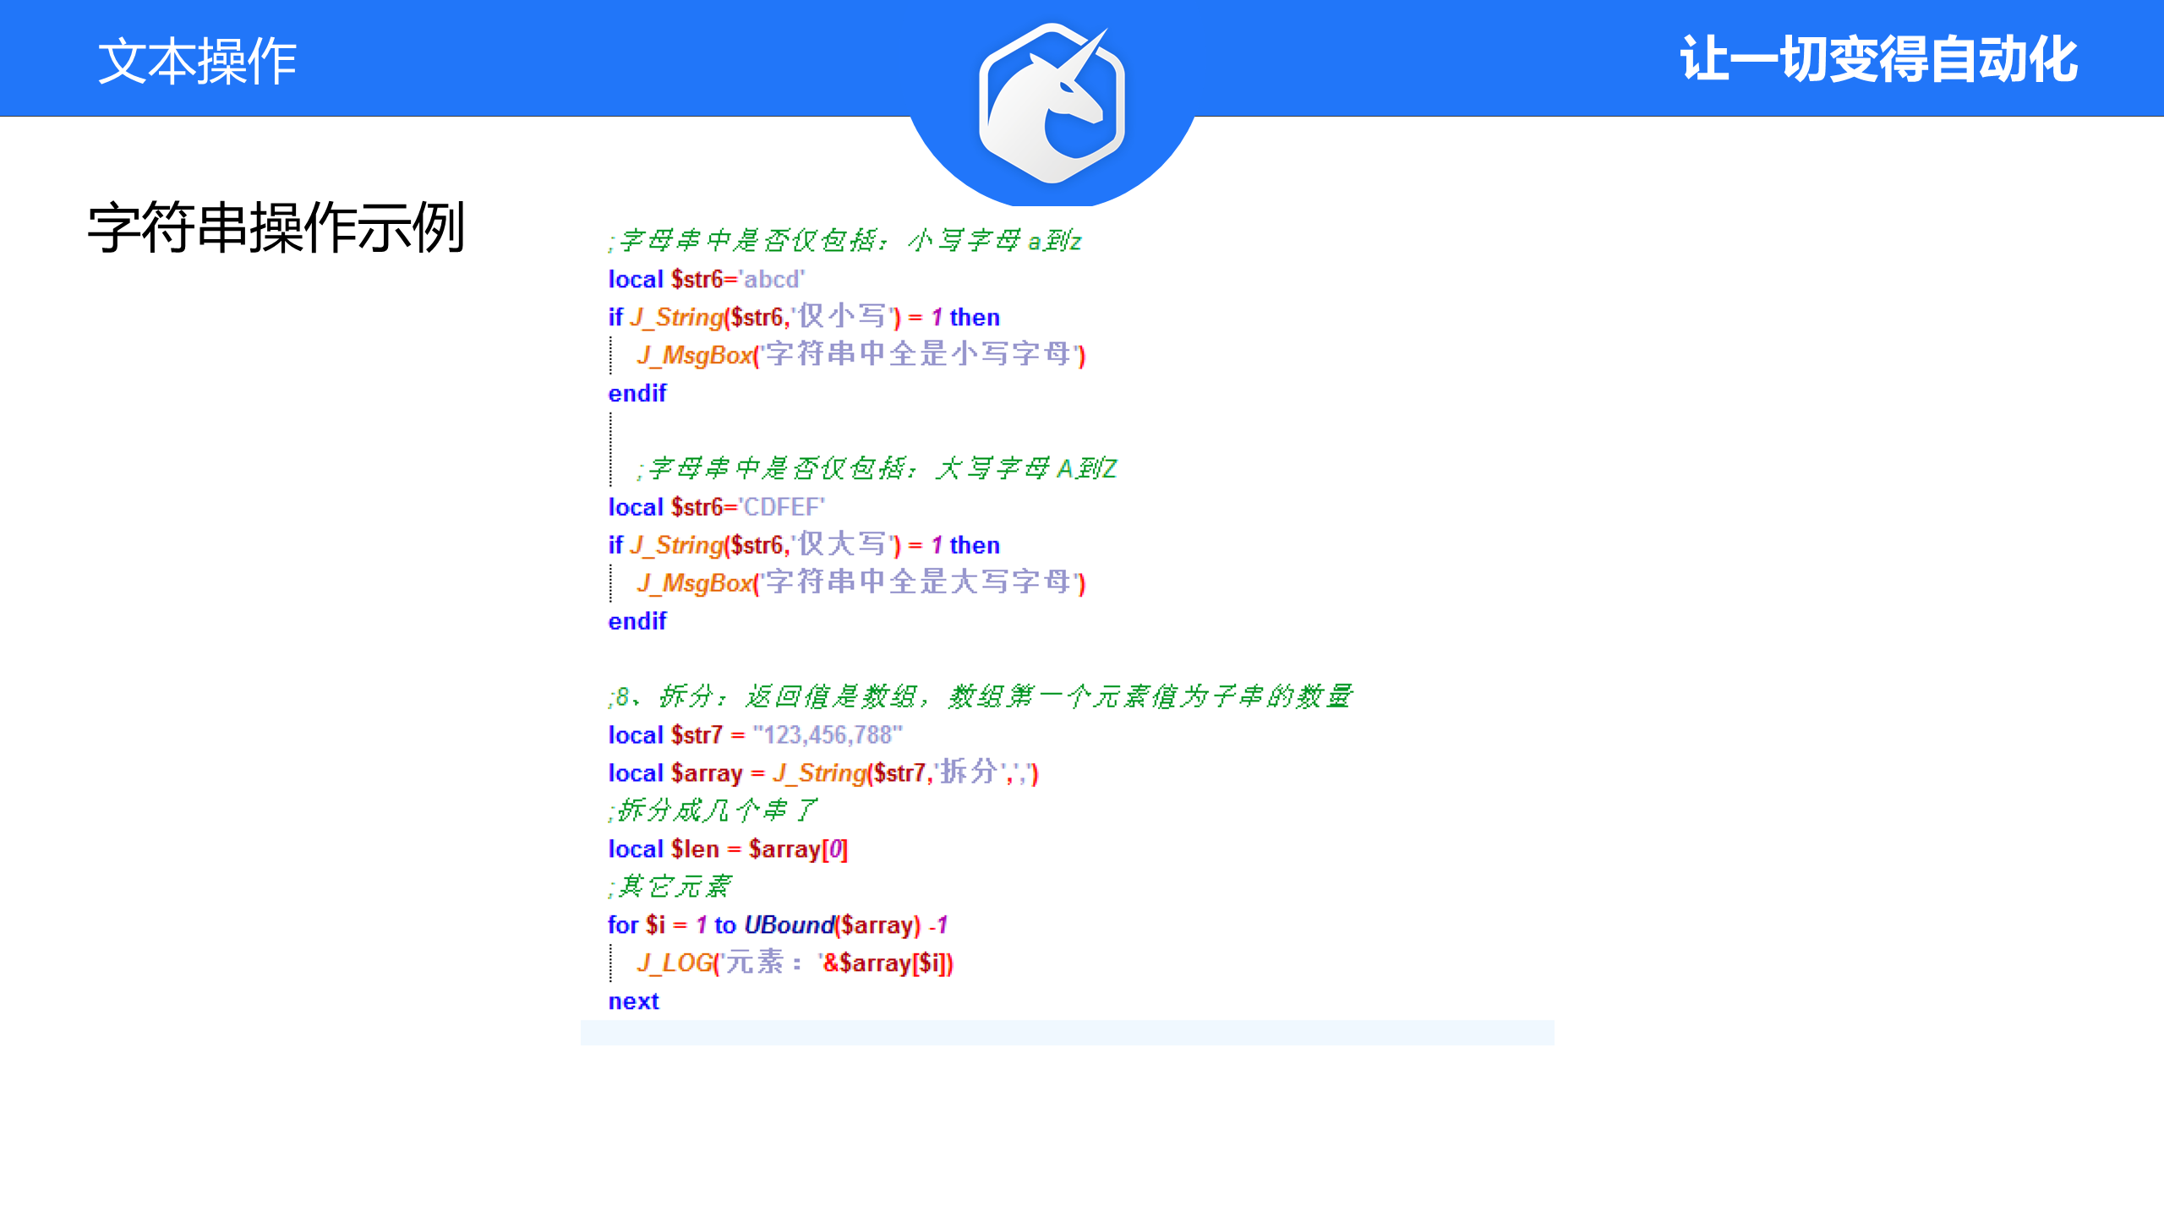The height and width of the screenshot is (1217, 2164).
Task: Click the second endif keyword
Action: 637,621
